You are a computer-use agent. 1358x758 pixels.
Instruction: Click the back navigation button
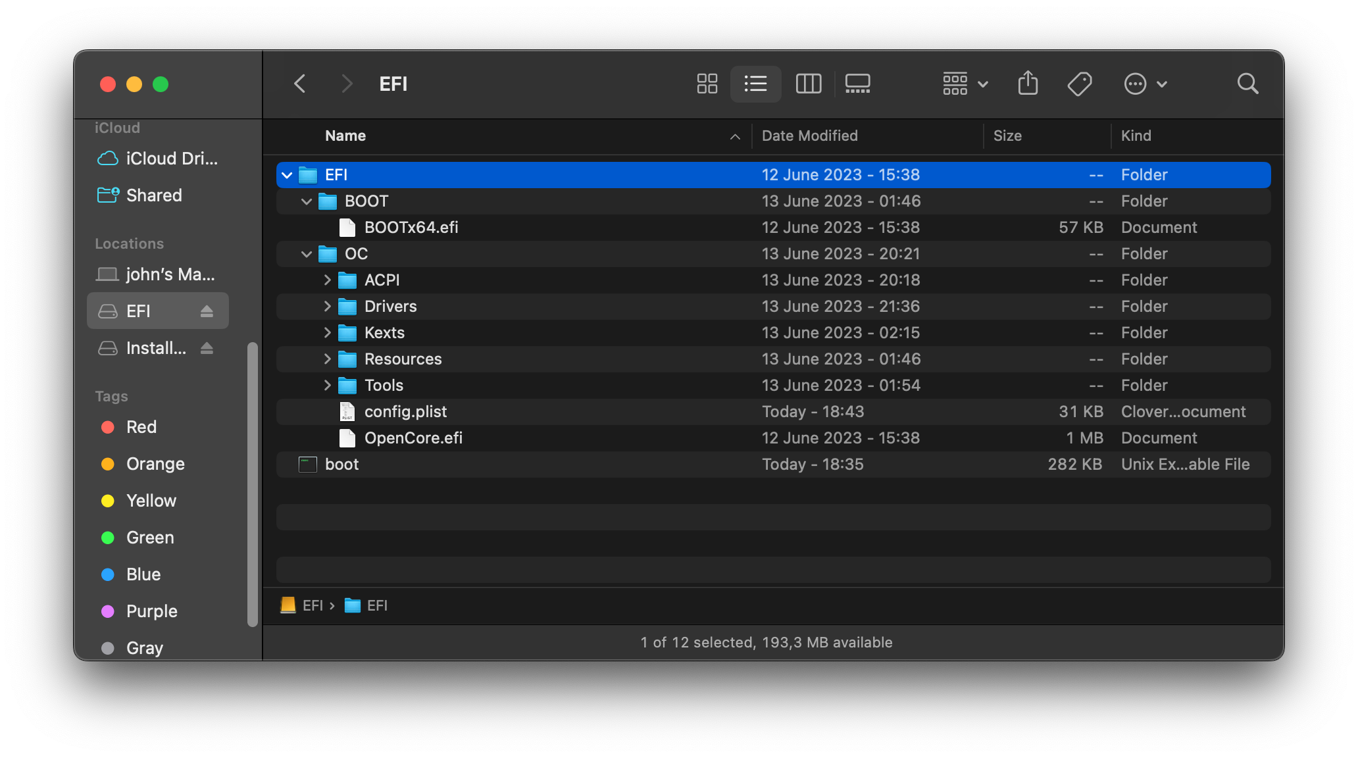[300, 83]
